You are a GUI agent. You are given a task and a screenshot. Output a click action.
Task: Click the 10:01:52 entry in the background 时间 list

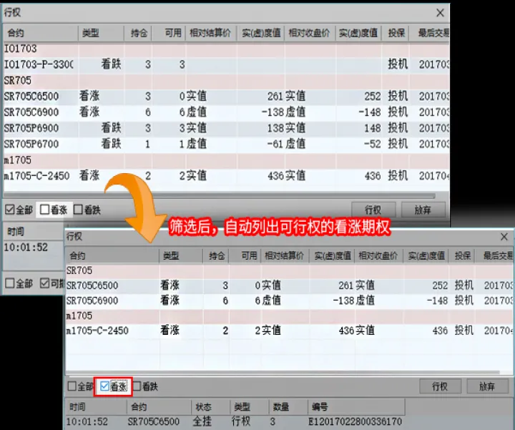[26, 247]
